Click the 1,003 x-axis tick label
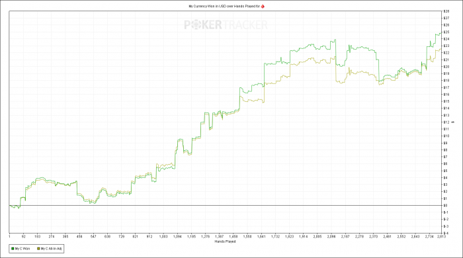The image size is (463, 258). coord(163,236)
